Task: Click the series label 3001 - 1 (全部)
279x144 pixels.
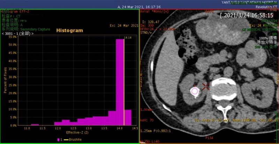Action: pyautogui.click(x=18, y=34)
